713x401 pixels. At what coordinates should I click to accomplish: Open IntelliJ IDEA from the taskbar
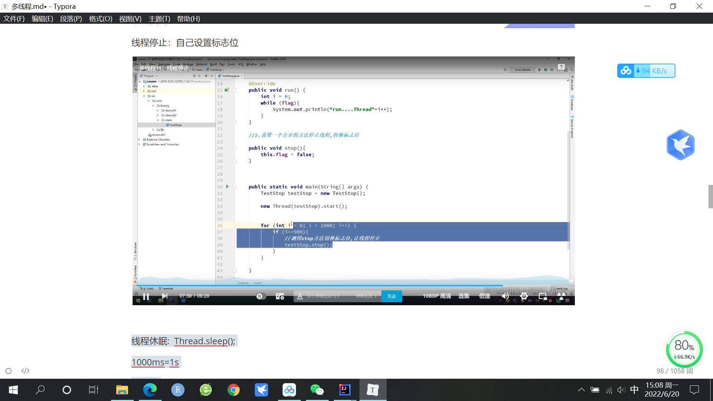(x=345, y=390)
